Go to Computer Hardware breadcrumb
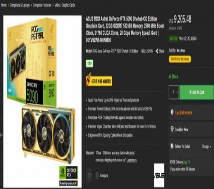The image size is (214, 189). pos(42,5)
